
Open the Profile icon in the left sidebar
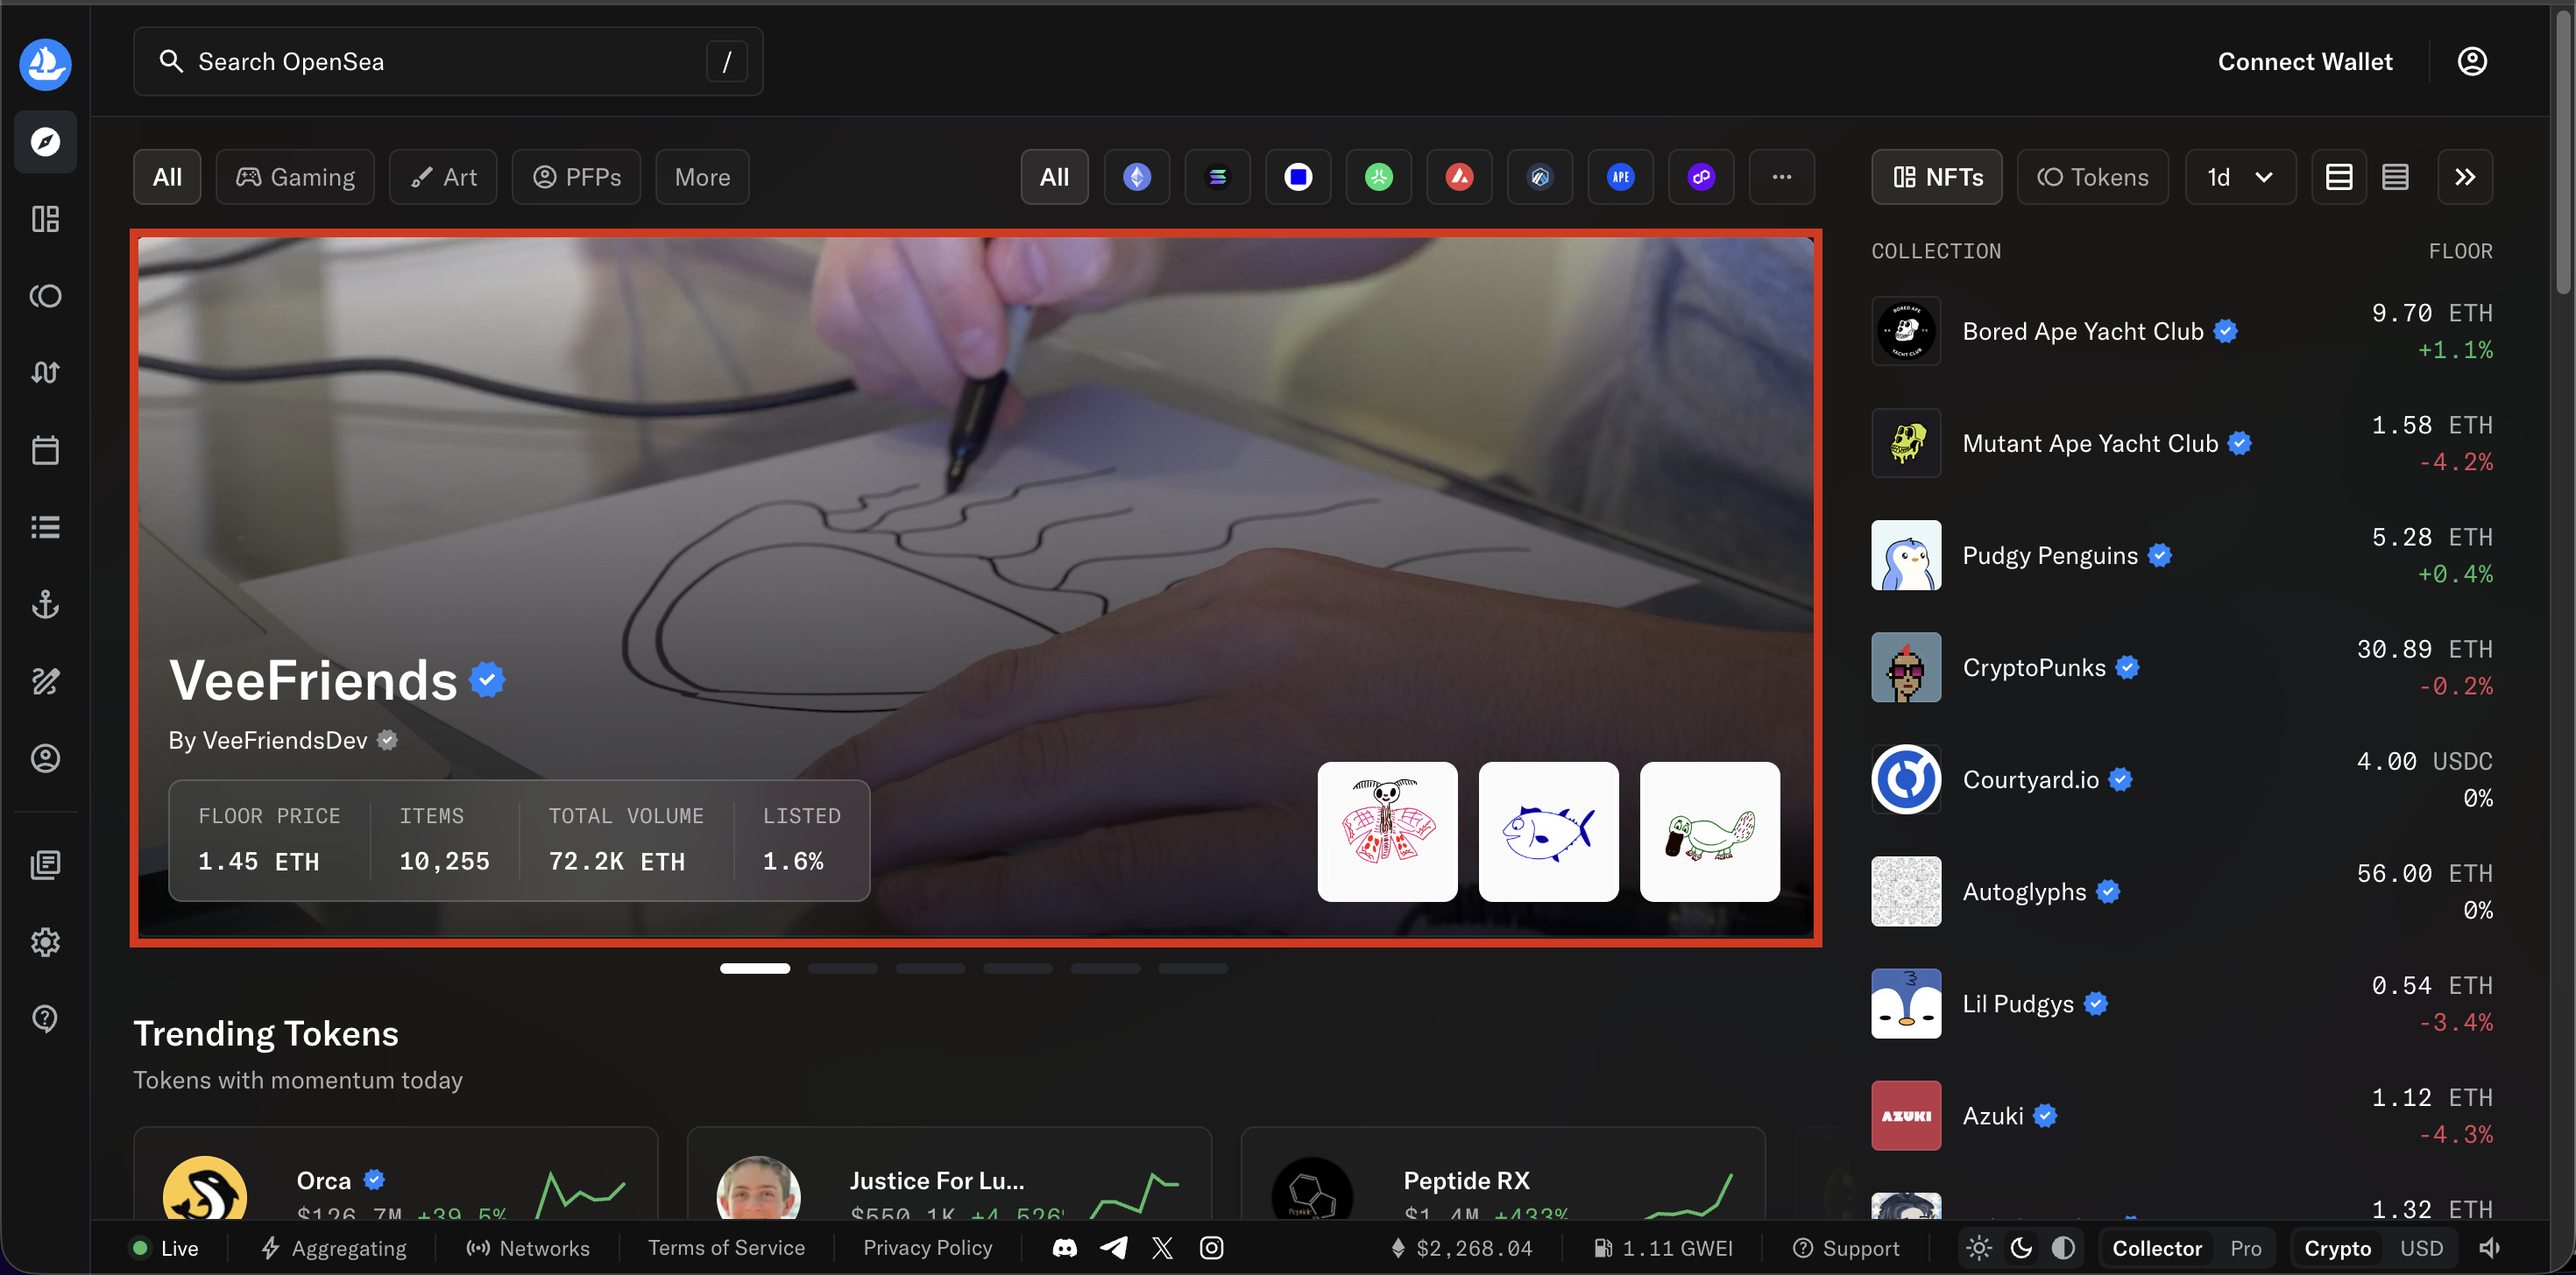tap(45, 758)
